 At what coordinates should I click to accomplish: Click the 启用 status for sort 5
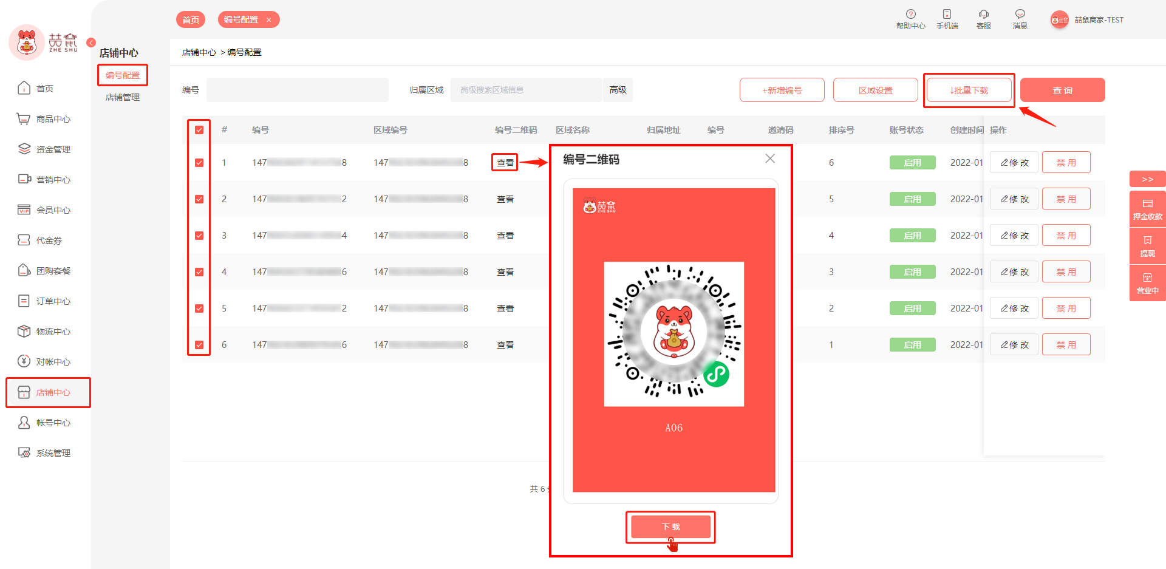(913, 199)
